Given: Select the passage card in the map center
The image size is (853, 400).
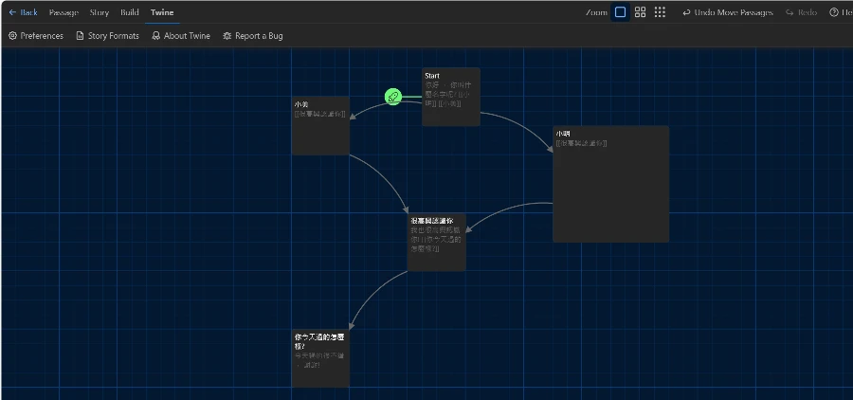Looking at the screenshot, I should pyautogui.click(x=436, y=243).
